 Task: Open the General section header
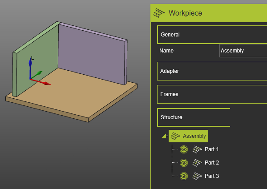212,35
